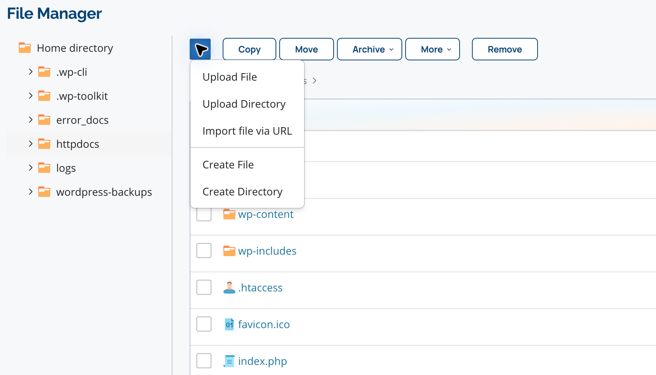Open the wp-includes folder link
The image size is (656, 375).
pyautogui.click(x=267, y=251)
